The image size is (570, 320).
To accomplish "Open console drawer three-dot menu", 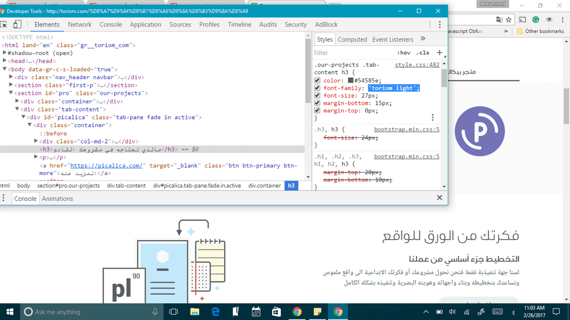I will click(4, 198).
